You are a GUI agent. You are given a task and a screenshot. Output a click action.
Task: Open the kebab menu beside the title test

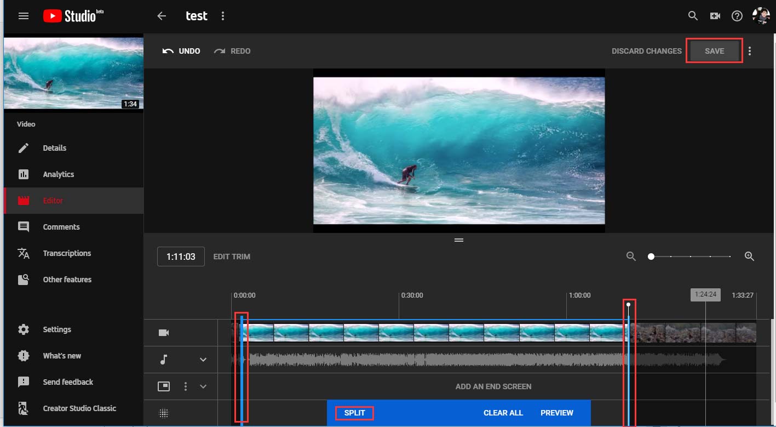click(x=222, y=16)
